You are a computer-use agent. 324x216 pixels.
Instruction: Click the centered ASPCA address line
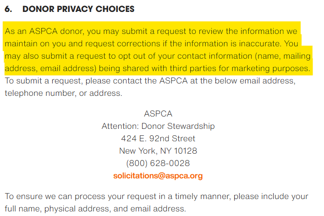click(x=158, y=114)
